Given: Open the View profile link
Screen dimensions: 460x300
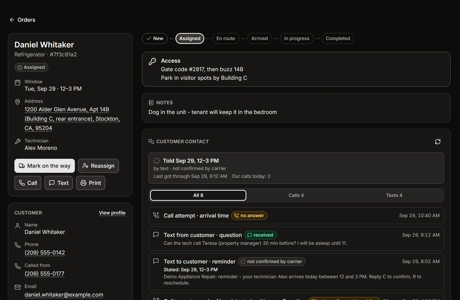Looking at the screenshot, I should click(112, 213).
